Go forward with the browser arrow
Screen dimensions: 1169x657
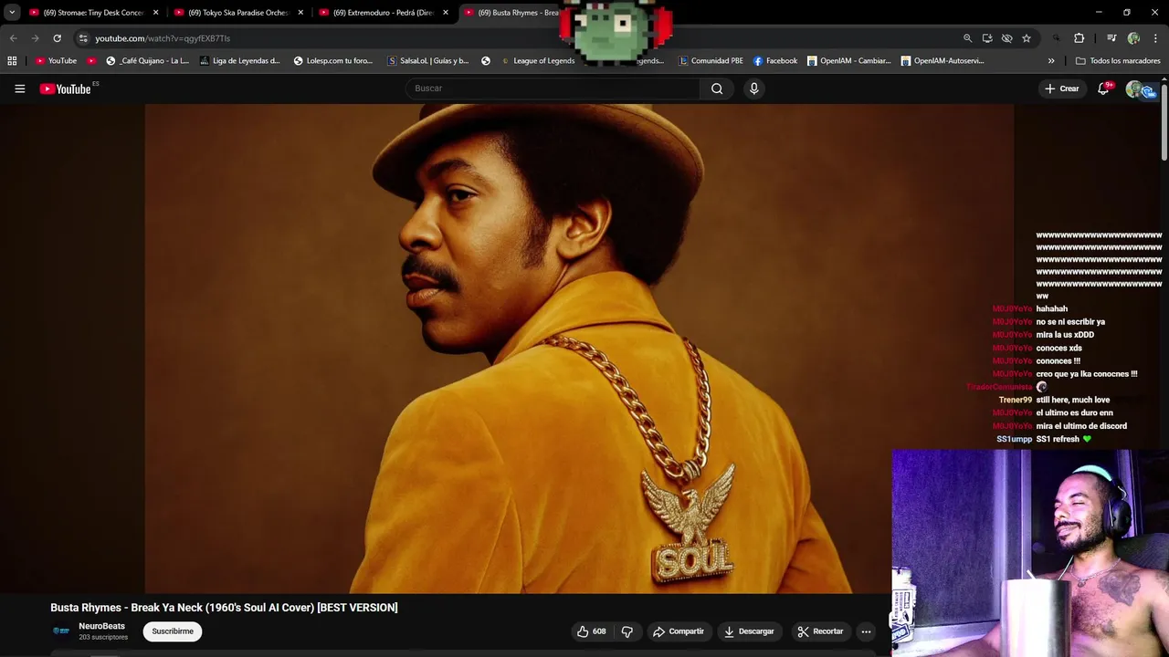point(35,38)
